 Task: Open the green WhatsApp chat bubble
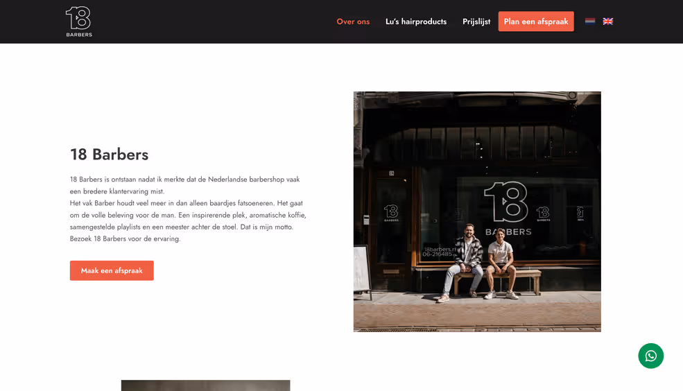[651, 356]
